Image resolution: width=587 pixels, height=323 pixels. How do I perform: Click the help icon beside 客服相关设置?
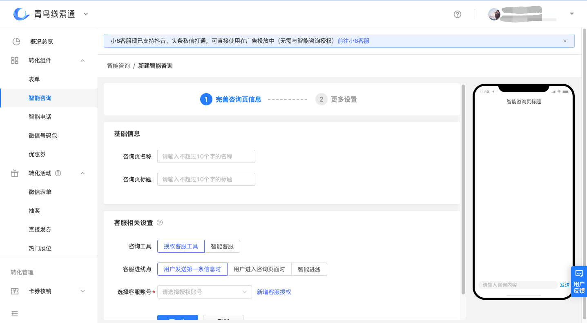pyautogui.click(x=159, y=223)
